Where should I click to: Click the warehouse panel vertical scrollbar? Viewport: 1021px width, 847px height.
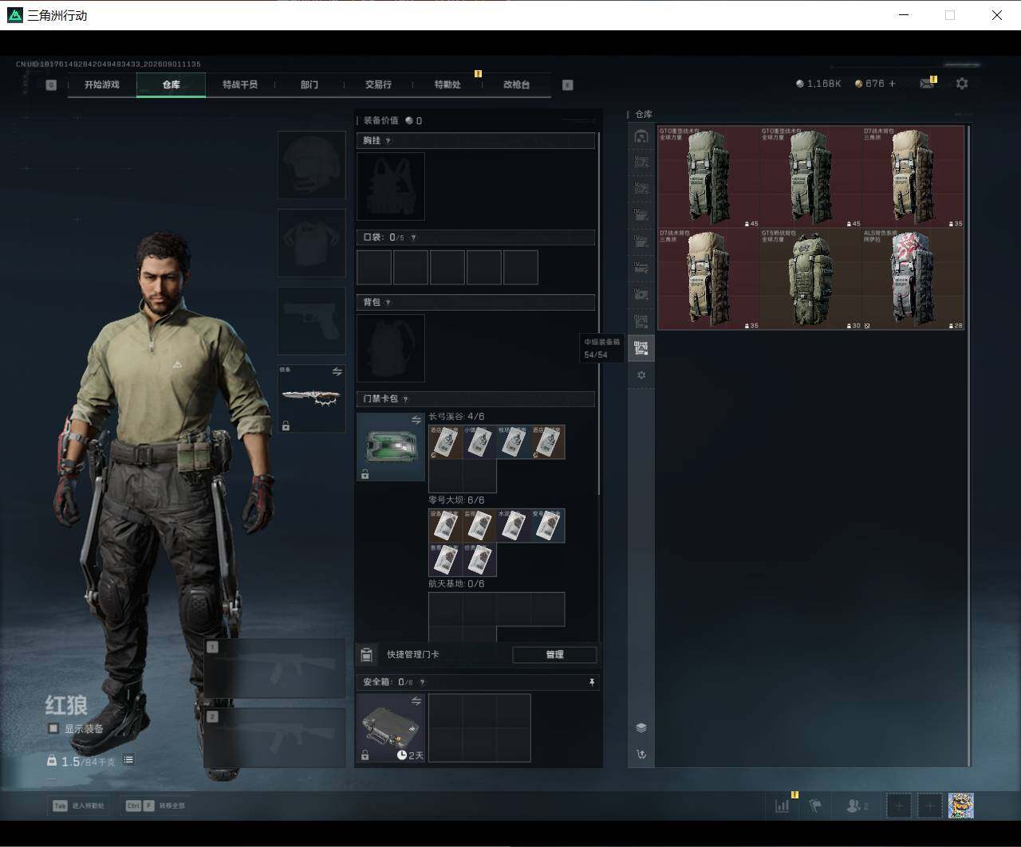click(968, 445)
